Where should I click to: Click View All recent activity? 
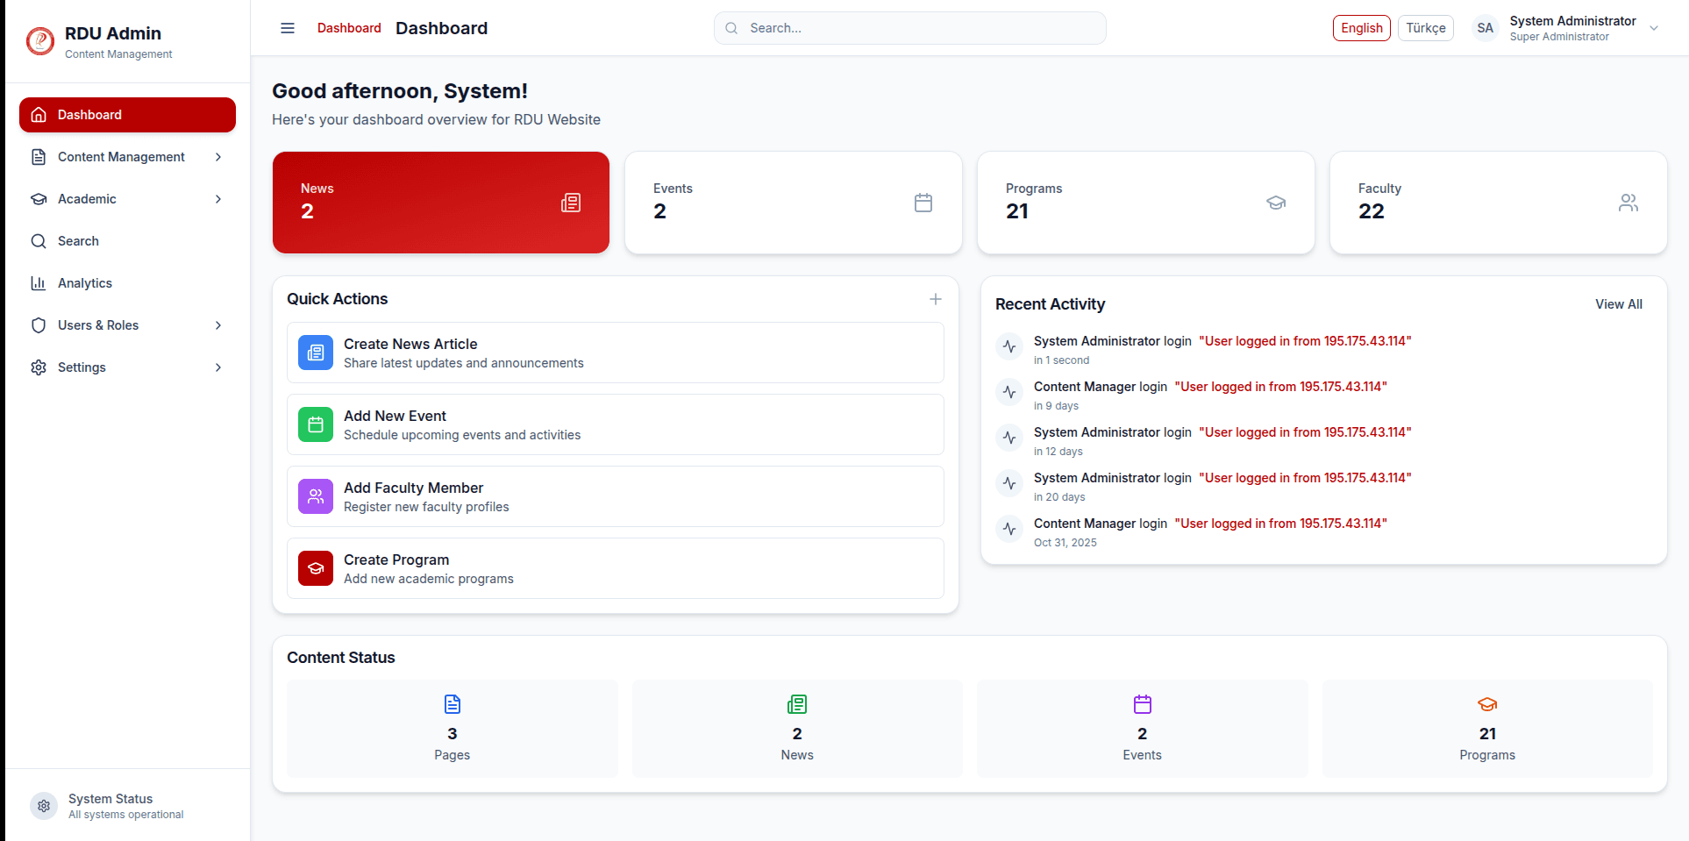pyautogui.click(x=1618, y=303)
